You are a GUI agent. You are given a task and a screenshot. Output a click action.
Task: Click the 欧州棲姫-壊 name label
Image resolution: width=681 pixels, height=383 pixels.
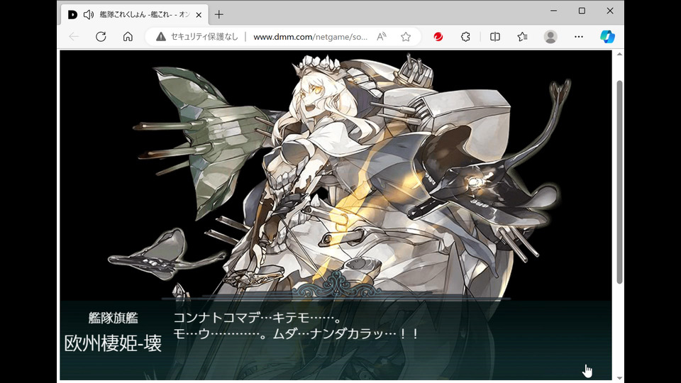point(113,343)
